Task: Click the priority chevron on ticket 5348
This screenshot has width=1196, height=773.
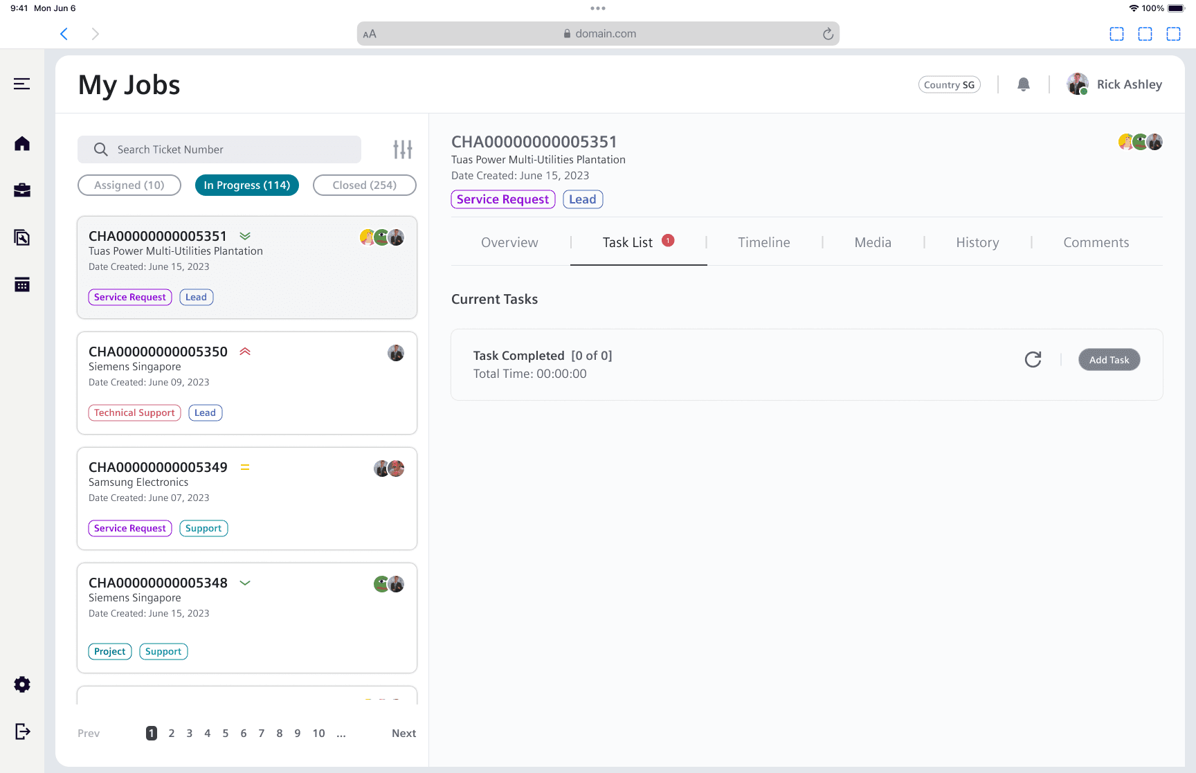Action: click(245, 583)
